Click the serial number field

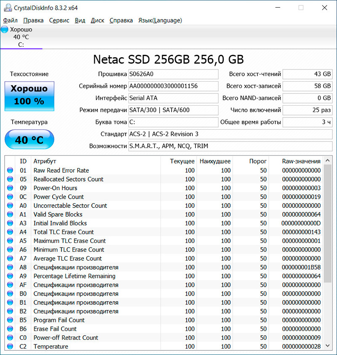[174, 86]
